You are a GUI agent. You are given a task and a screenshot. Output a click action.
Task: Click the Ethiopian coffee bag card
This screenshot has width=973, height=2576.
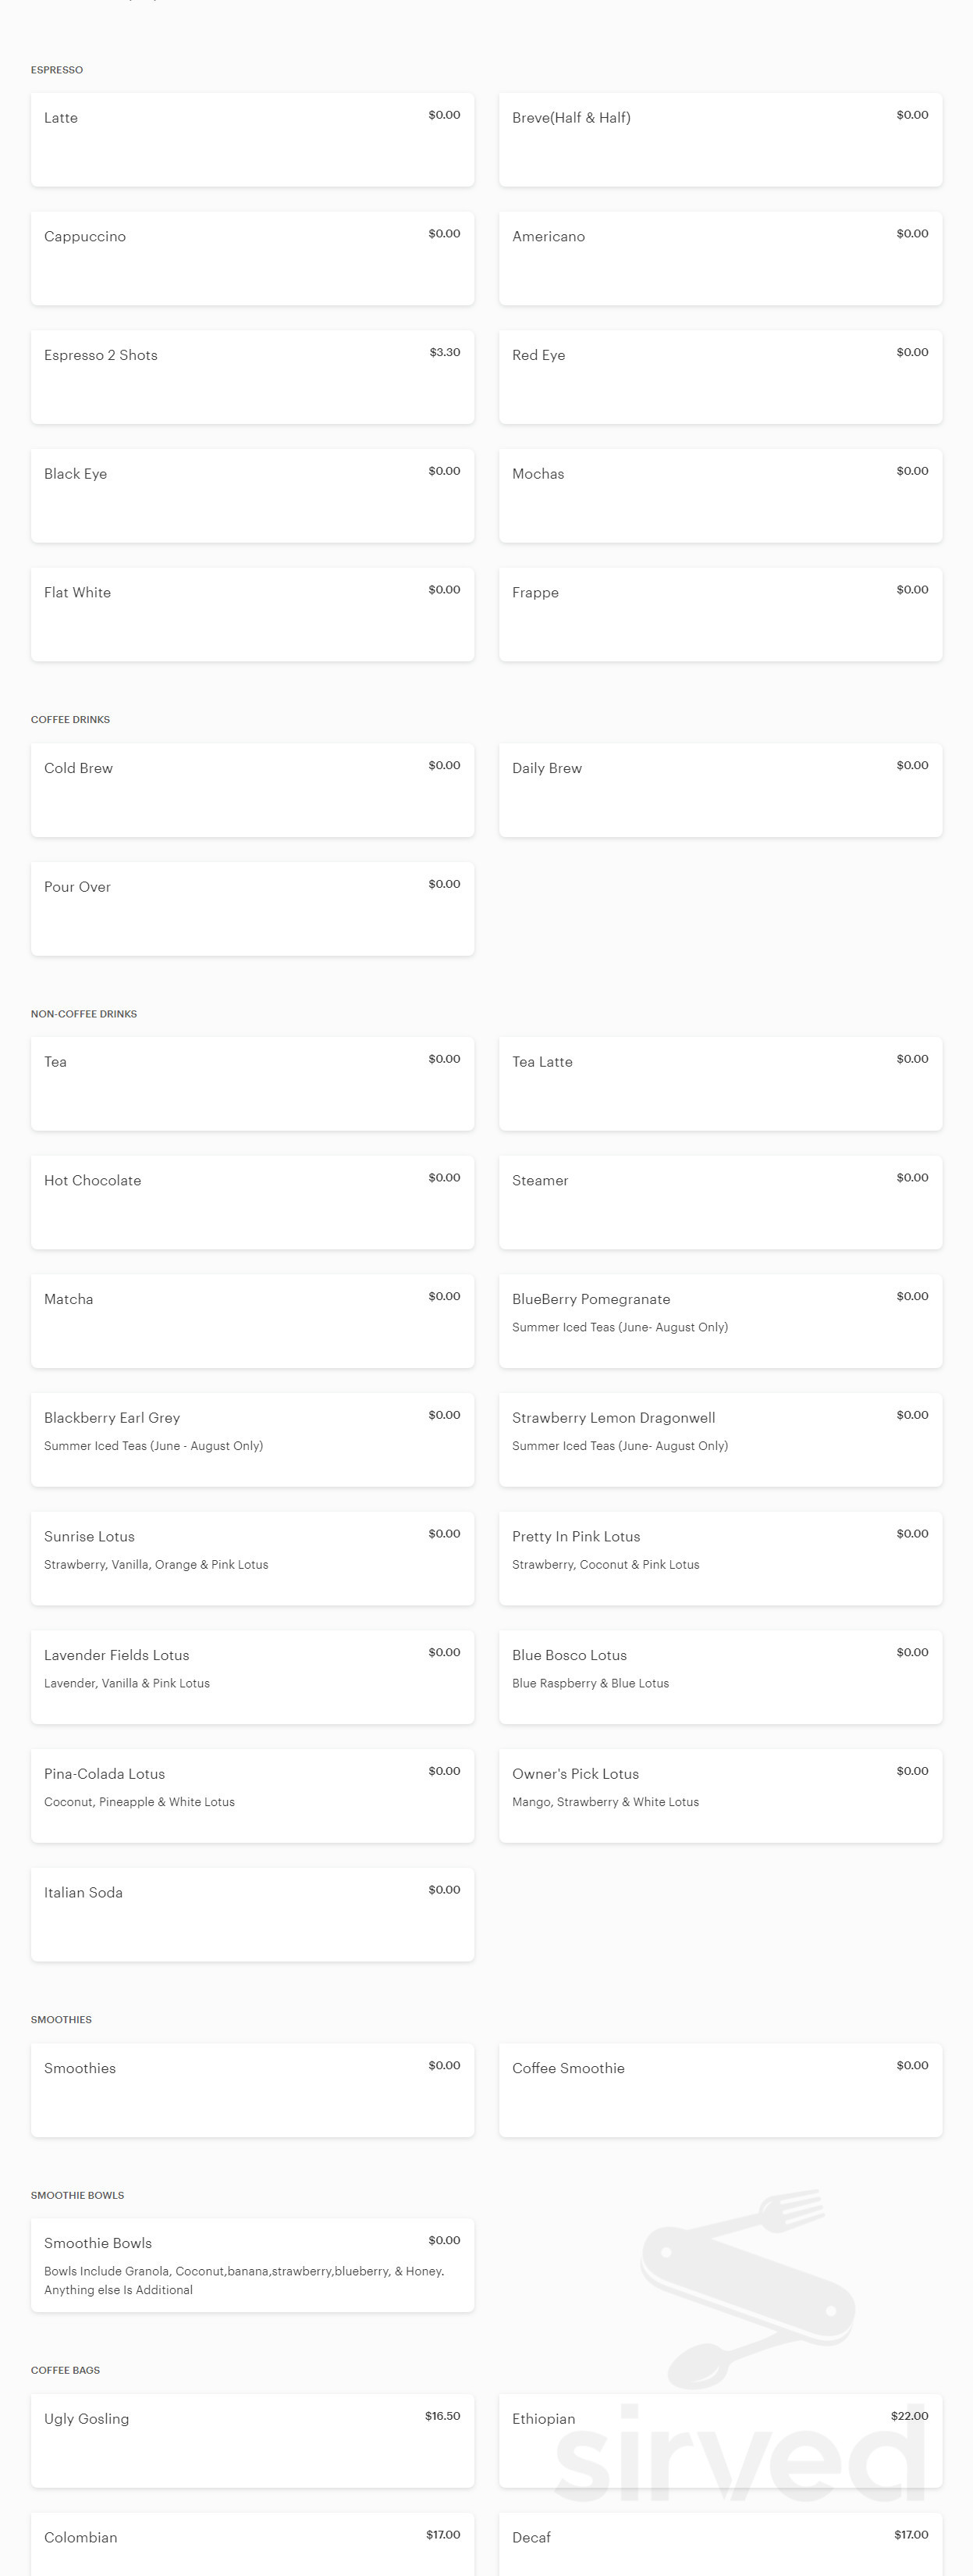(x=720, y=2441)
